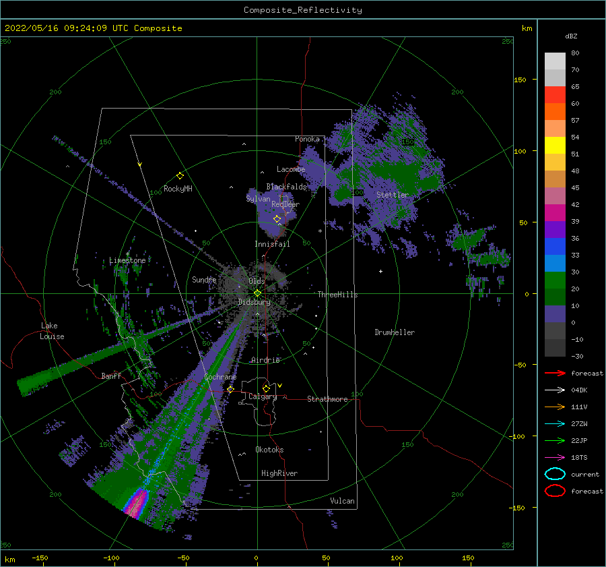Click the white plus marker above Drumheller

coord(380,271)
